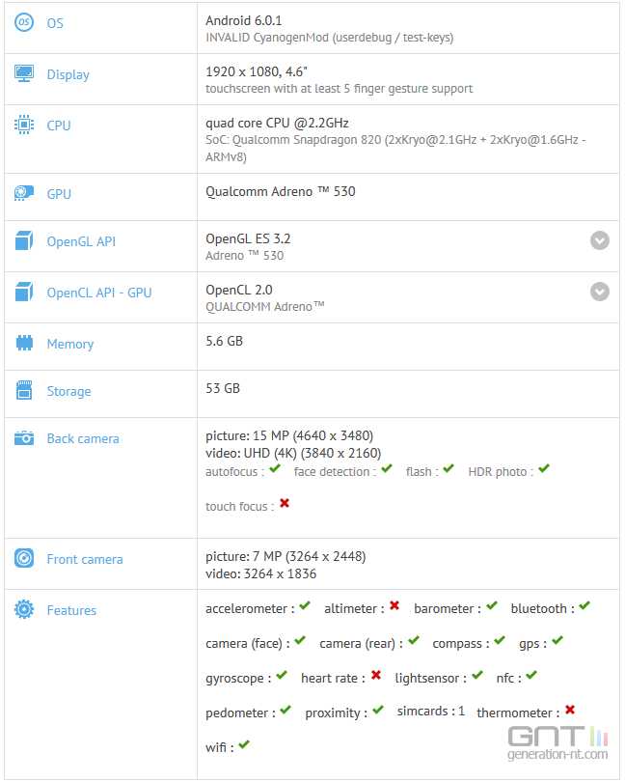The height and width of the screenshot is (782, 625).
Task: Click the generation-nt.com watermark logo
Action: point(557,743)
